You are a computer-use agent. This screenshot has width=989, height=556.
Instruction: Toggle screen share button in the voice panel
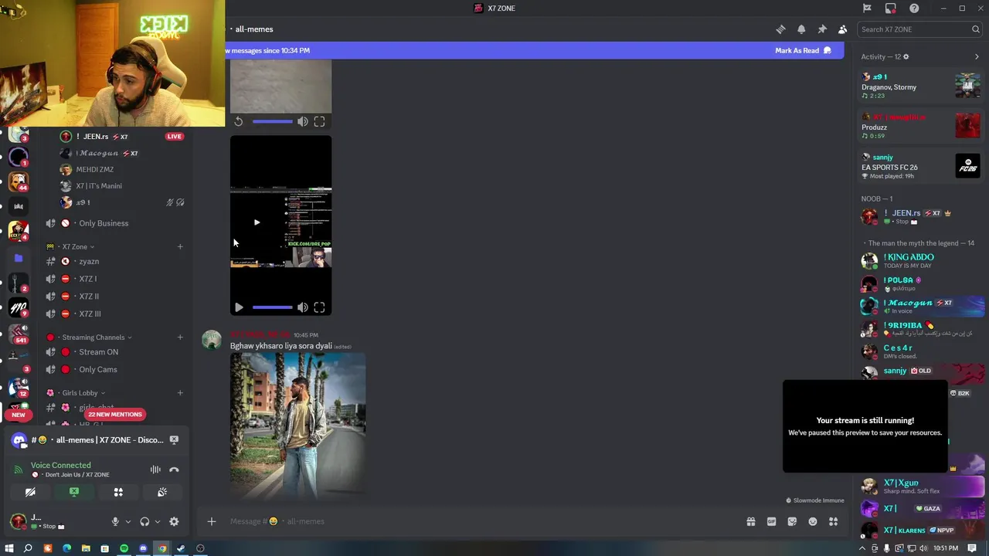[x=74, y=492]
